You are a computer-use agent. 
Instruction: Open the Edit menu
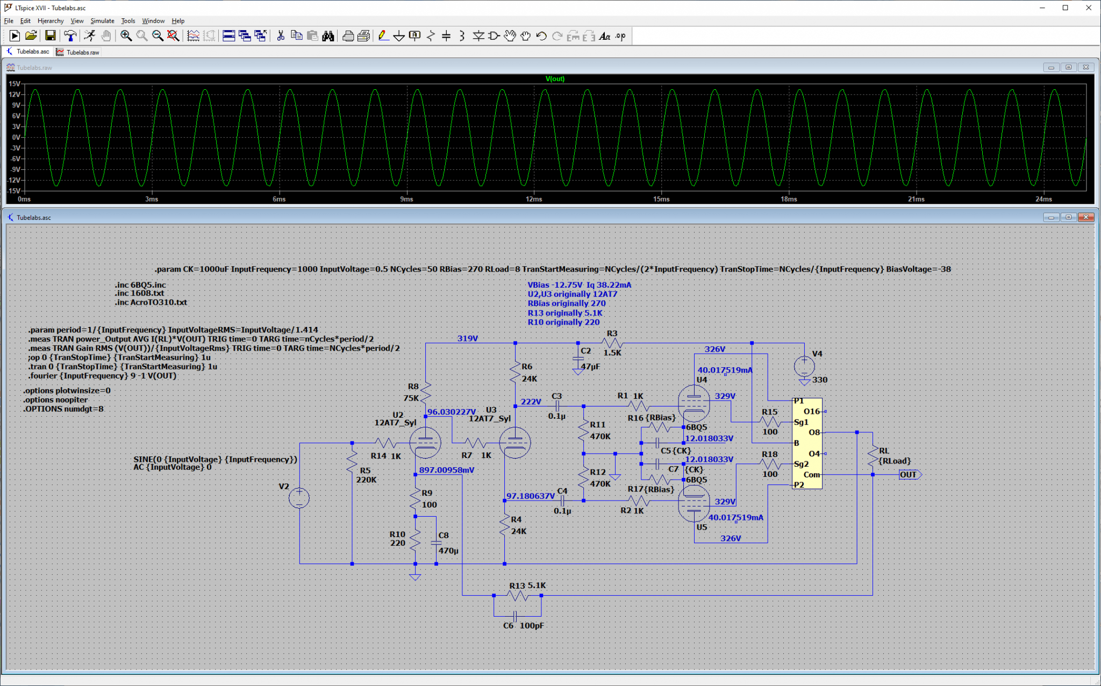25,21
